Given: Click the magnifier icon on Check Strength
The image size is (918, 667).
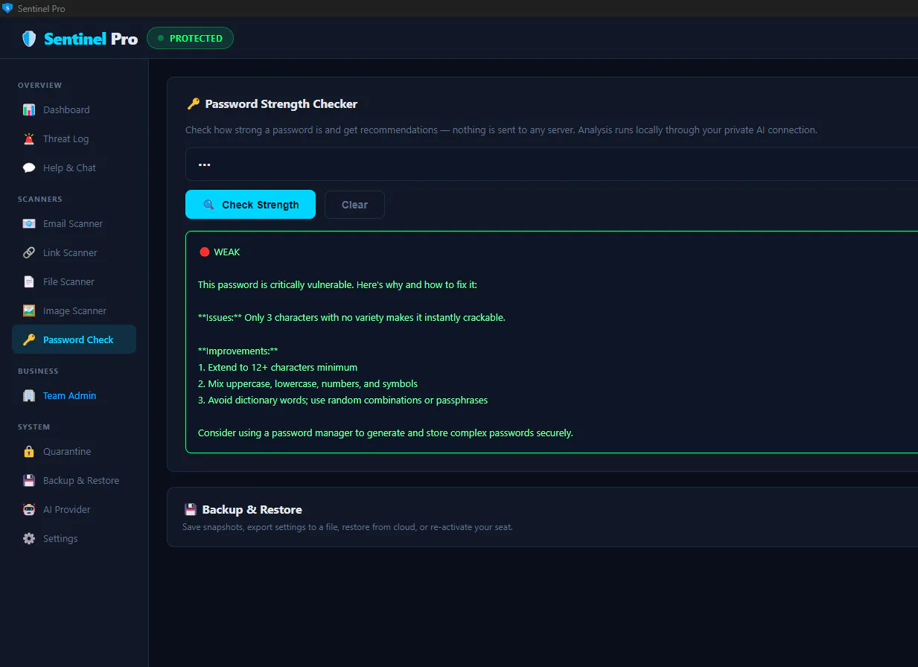Looking at the screenshot, I should tap(208, 205).
